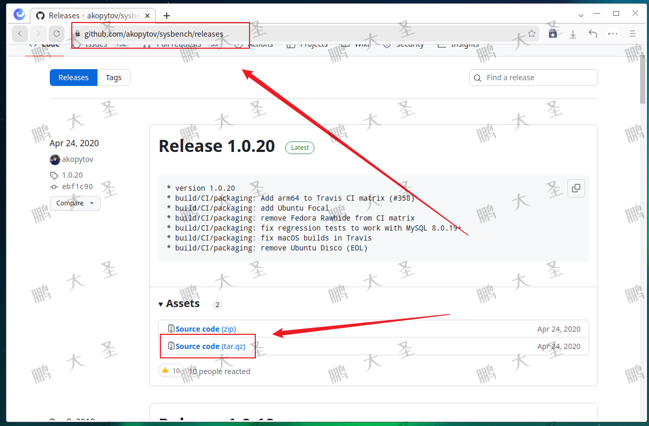Click the tar.gz archive file icon

[x=171, y=346]
